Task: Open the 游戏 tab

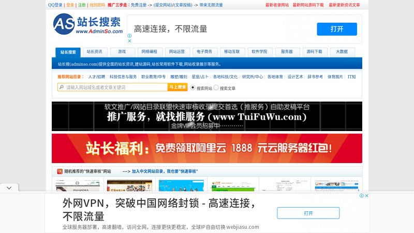Action: (x=122, y=52)
